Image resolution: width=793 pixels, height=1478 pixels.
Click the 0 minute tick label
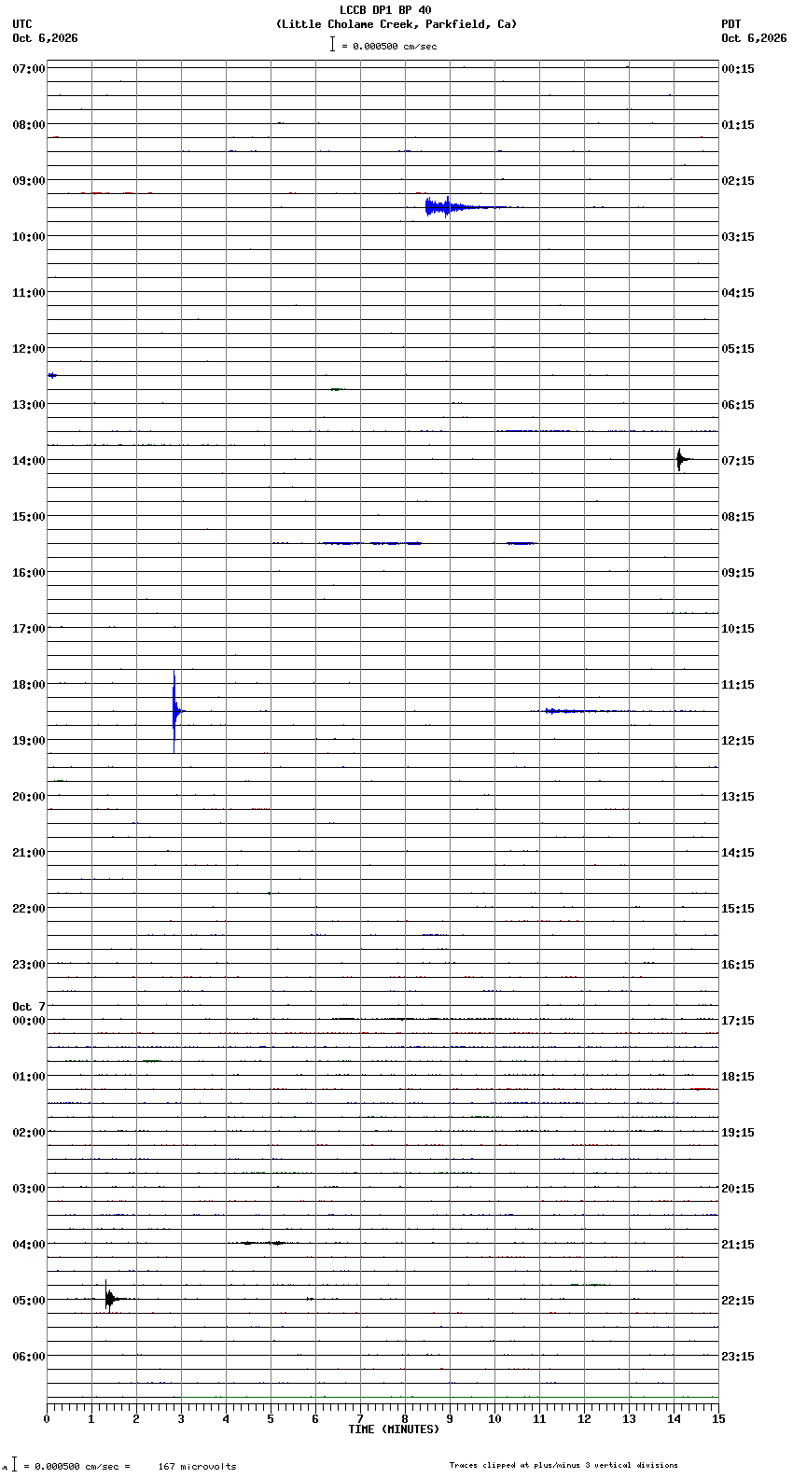47,1419
